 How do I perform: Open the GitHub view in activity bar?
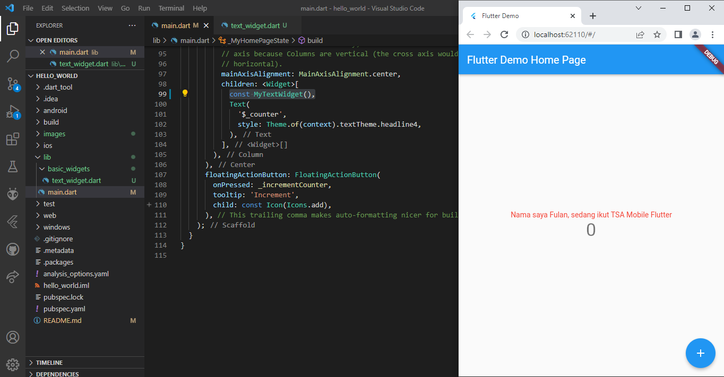(13, 249)
